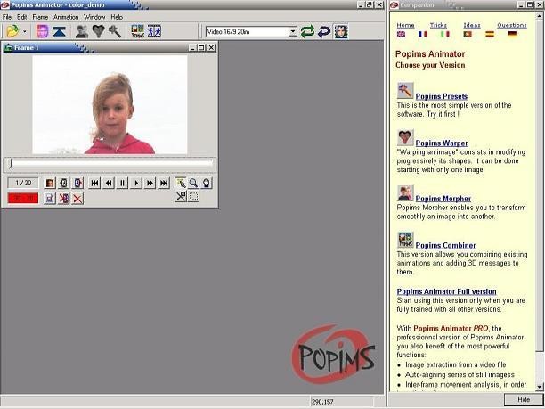Open the Popims Combiner link

pos(445,245)
